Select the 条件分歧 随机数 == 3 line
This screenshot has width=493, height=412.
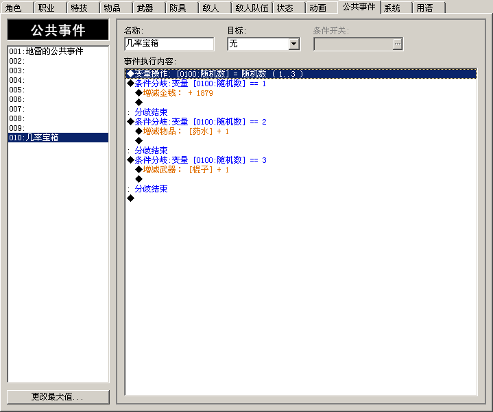tap(301, 160)
